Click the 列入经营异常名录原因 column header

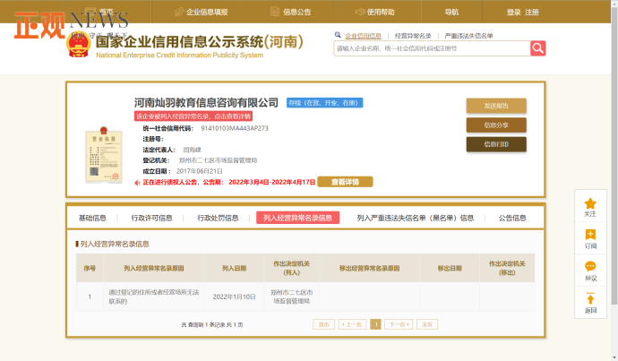(x=154, y=268)
